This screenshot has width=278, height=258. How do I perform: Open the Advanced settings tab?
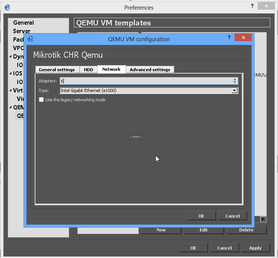[150, 70]
